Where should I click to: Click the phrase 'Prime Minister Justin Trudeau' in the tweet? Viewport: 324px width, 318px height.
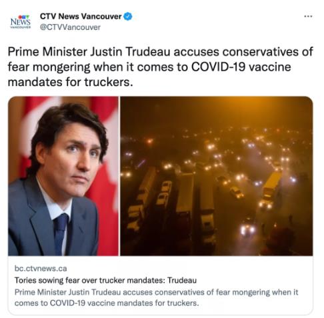click(89, 52)
